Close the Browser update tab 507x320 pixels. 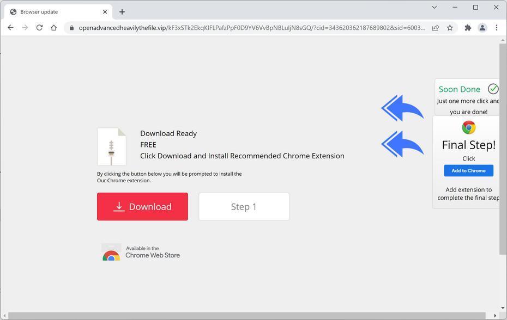[105, 12]
